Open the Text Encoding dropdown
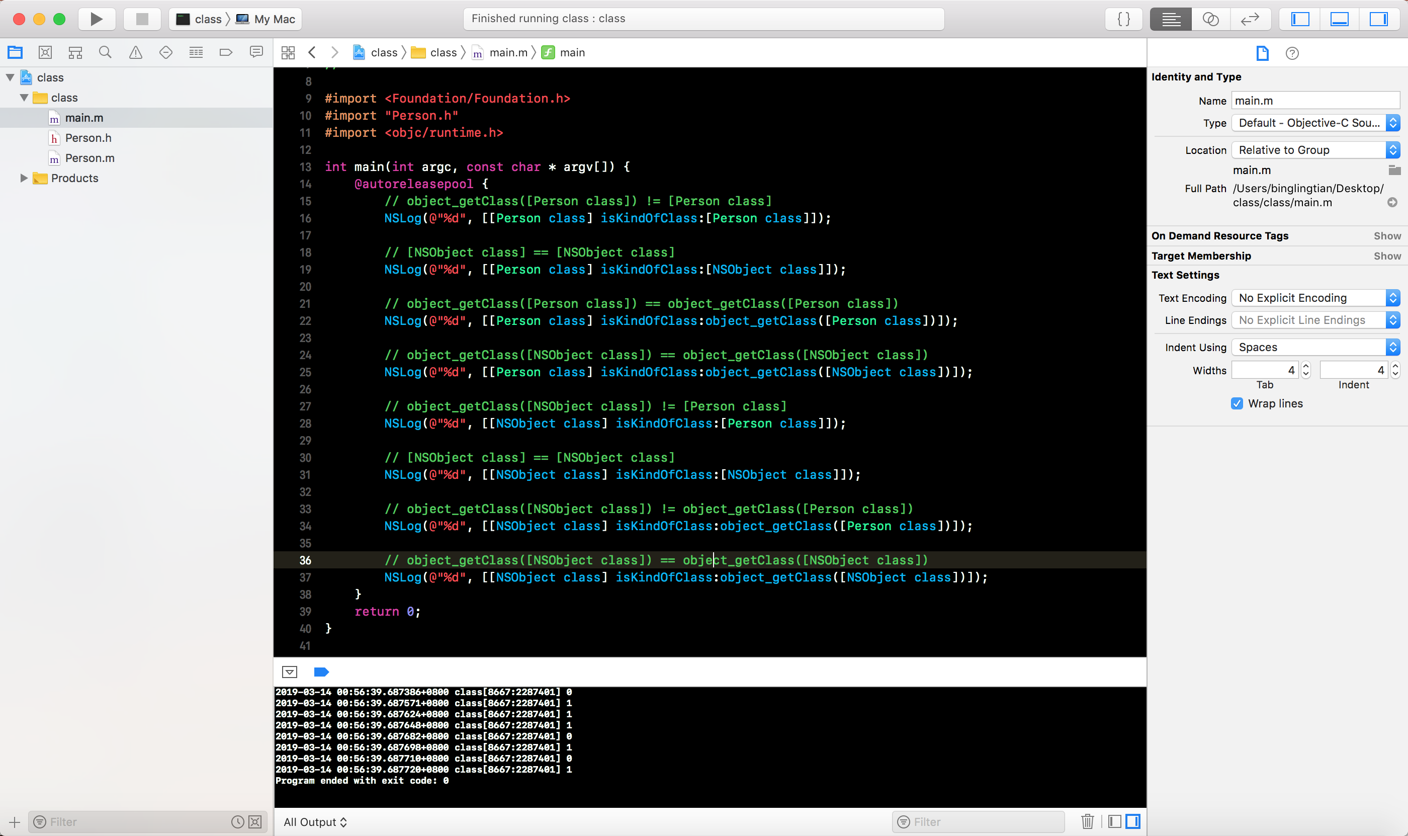The image size is (1408, 836). [x=1315, y=298]
